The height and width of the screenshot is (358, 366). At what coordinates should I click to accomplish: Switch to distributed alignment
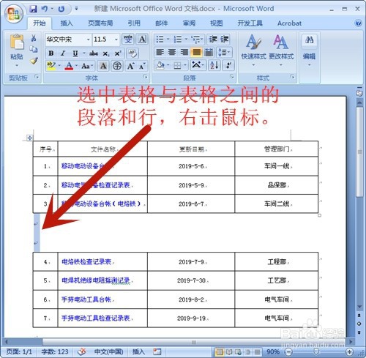pyautogui.click(x=209, y=52)
